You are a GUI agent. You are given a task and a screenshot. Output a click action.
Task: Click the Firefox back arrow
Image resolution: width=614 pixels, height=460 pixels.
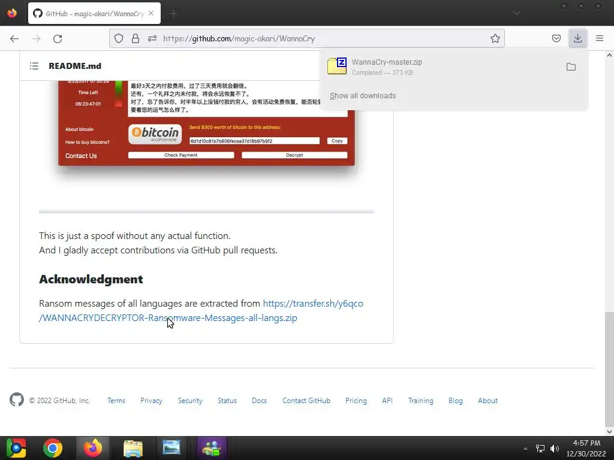pos(14,39)
